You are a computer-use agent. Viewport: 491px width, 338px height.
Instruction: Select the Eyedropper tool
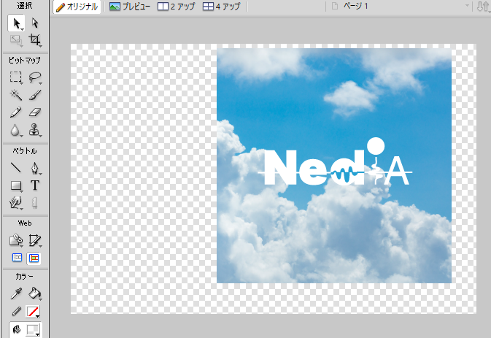point(16,293)
